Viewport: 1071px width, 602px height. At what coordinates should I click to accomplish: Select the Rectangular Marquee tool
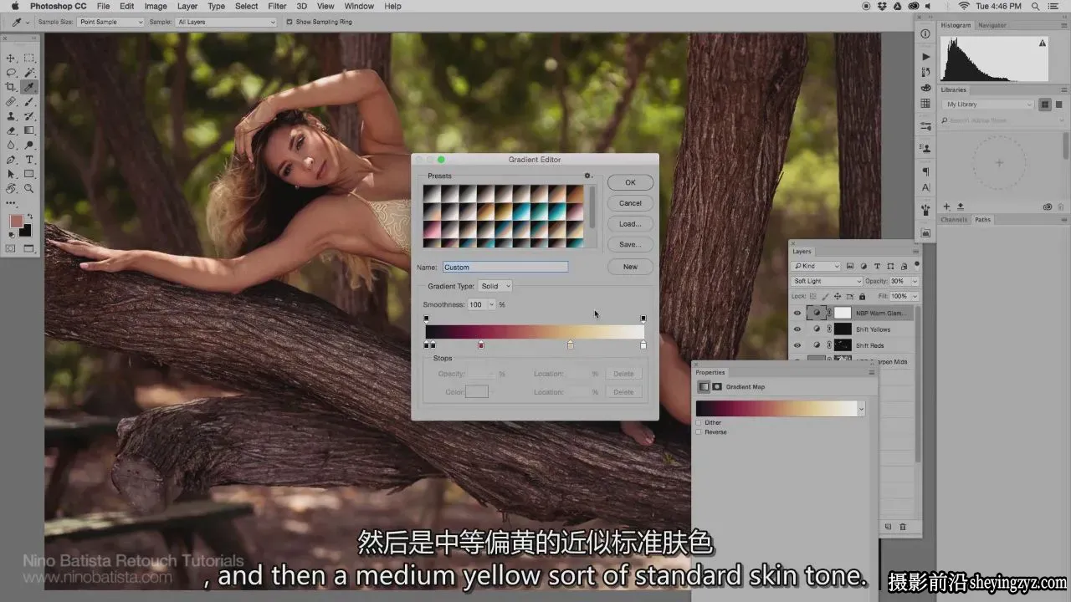coord(29,58)
